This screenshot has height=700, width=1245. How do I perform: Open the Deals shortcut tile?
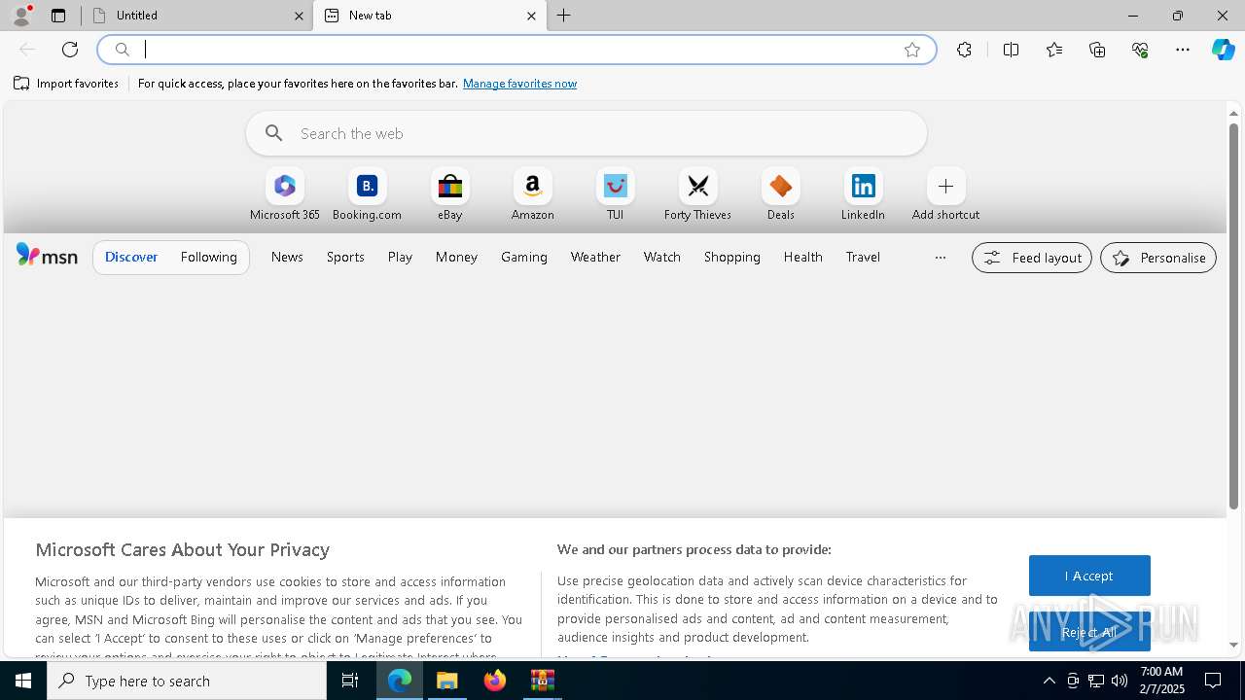[x=780, y=194]
